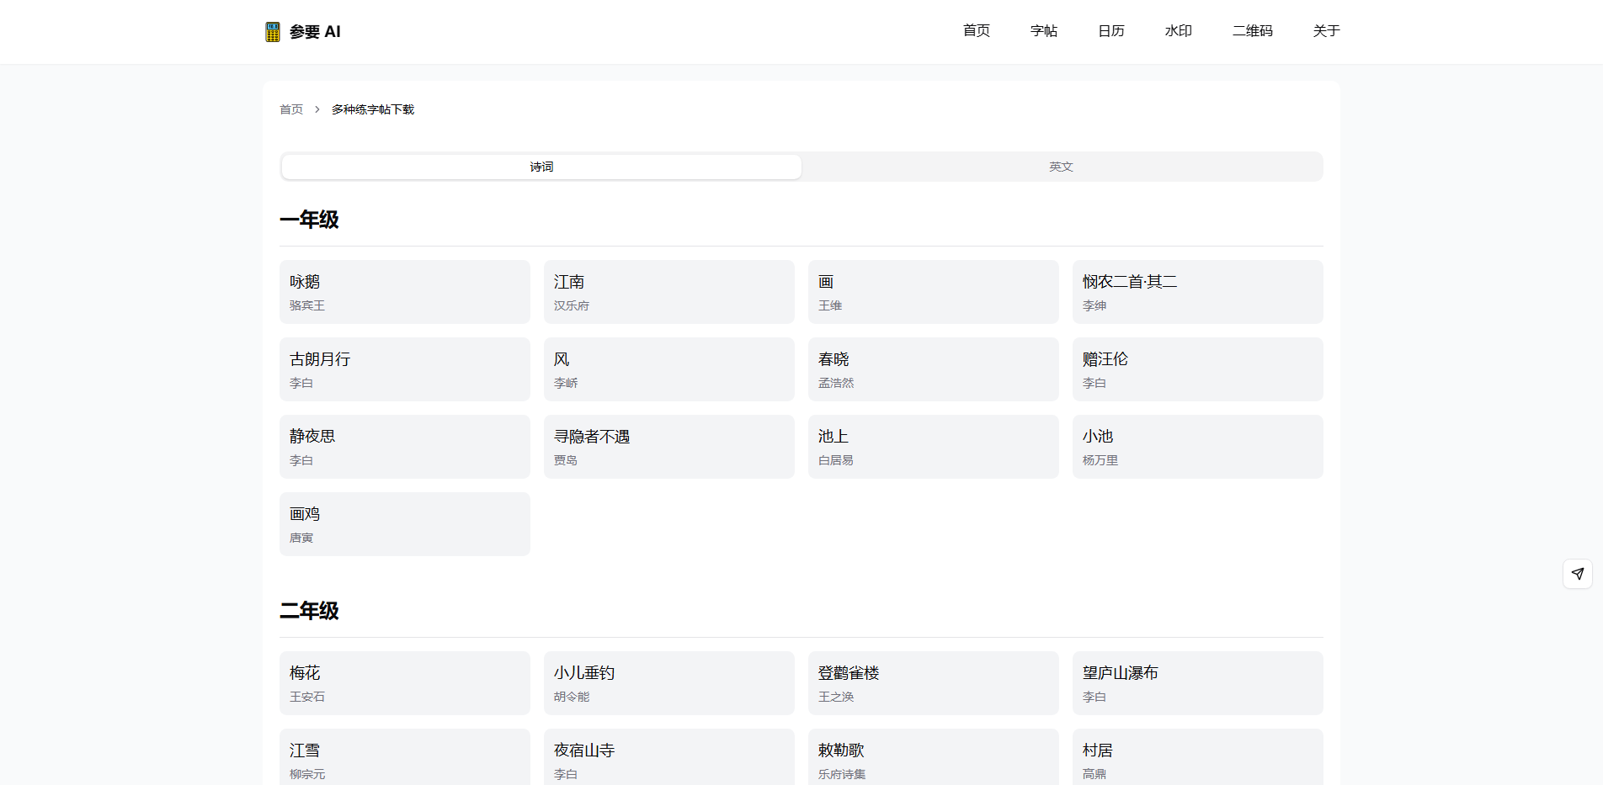
Task: Switch to the 英文 tab
Action: point(1060,166)
